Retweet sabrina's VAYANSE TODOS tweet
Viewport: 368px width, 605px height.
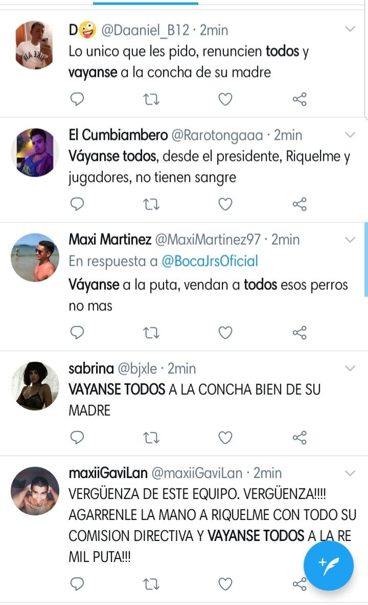coord(151,438)
